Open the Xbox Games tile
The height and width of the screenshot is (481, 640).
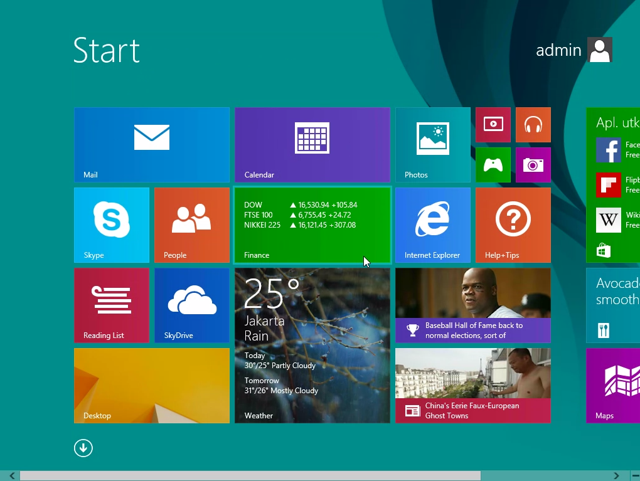[x=493, y=165]
